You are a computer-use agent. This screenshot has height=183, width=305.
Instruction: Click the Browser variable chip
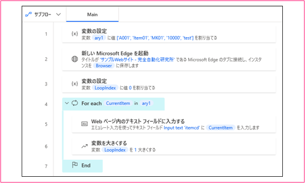[104, 66]
